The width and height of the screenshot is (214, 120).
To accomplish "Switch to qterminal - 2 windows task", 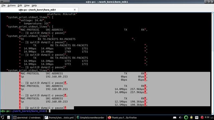I will 27,118.
